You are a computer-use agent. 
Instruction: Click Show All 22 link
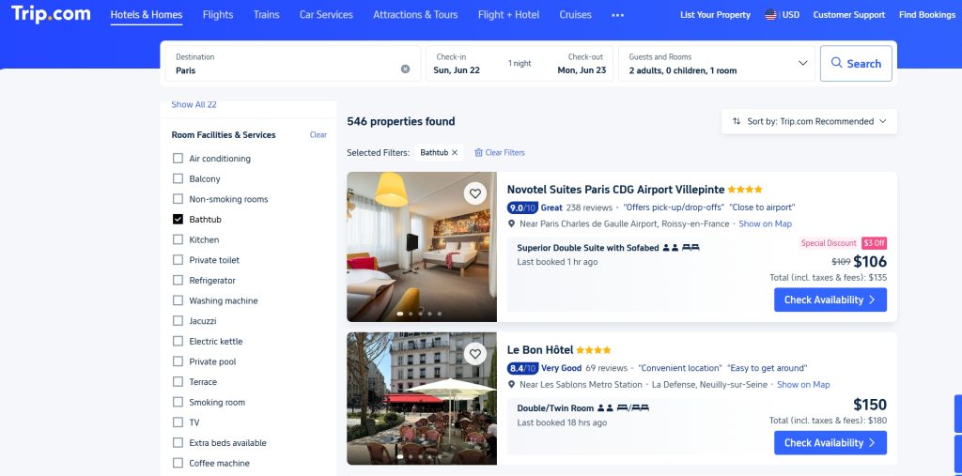pos(194,104)
